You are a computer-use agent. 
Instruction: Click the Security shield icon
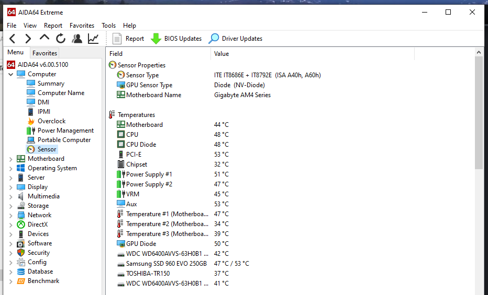pos(21,253)
